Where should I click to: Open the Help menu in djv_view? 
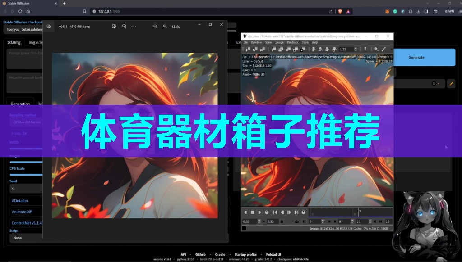[314, 42]
